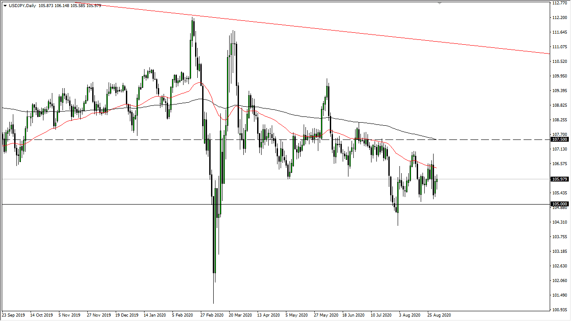Image resolution: width=571 pixels, height=321 pixels.
Task: Click the 107.500 price marker on axis
Action: [559, 139]
